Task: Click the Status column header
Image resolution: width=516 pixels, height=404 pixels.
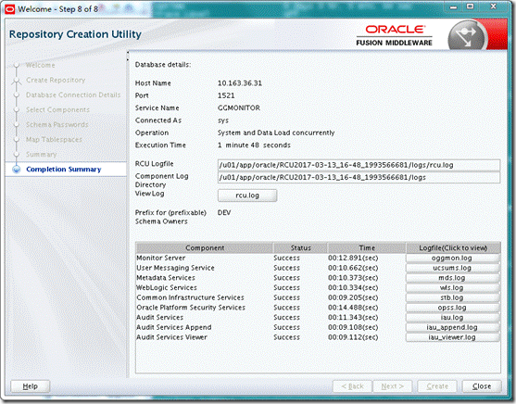Action: [300, 248]
